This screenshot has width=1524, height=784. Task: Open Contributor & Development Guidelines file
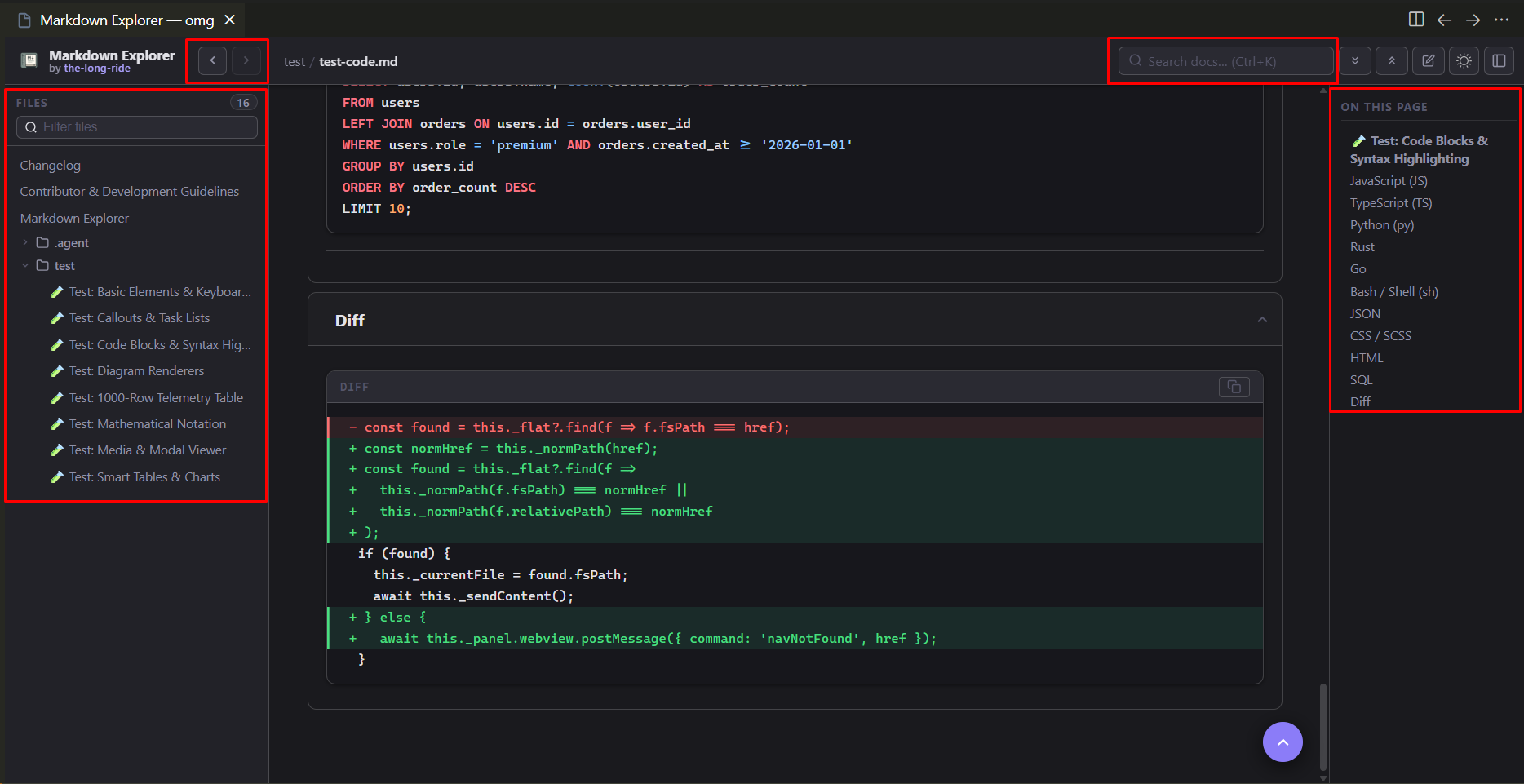click(x=130, y=192)
